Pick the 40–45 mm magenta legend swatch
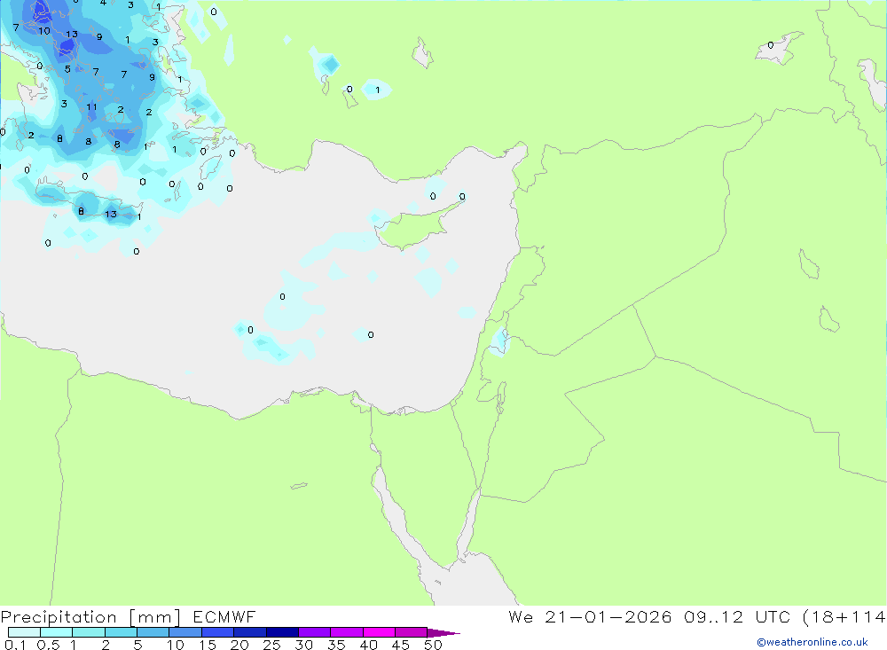The image size is (887, 650). click(379, 632)
